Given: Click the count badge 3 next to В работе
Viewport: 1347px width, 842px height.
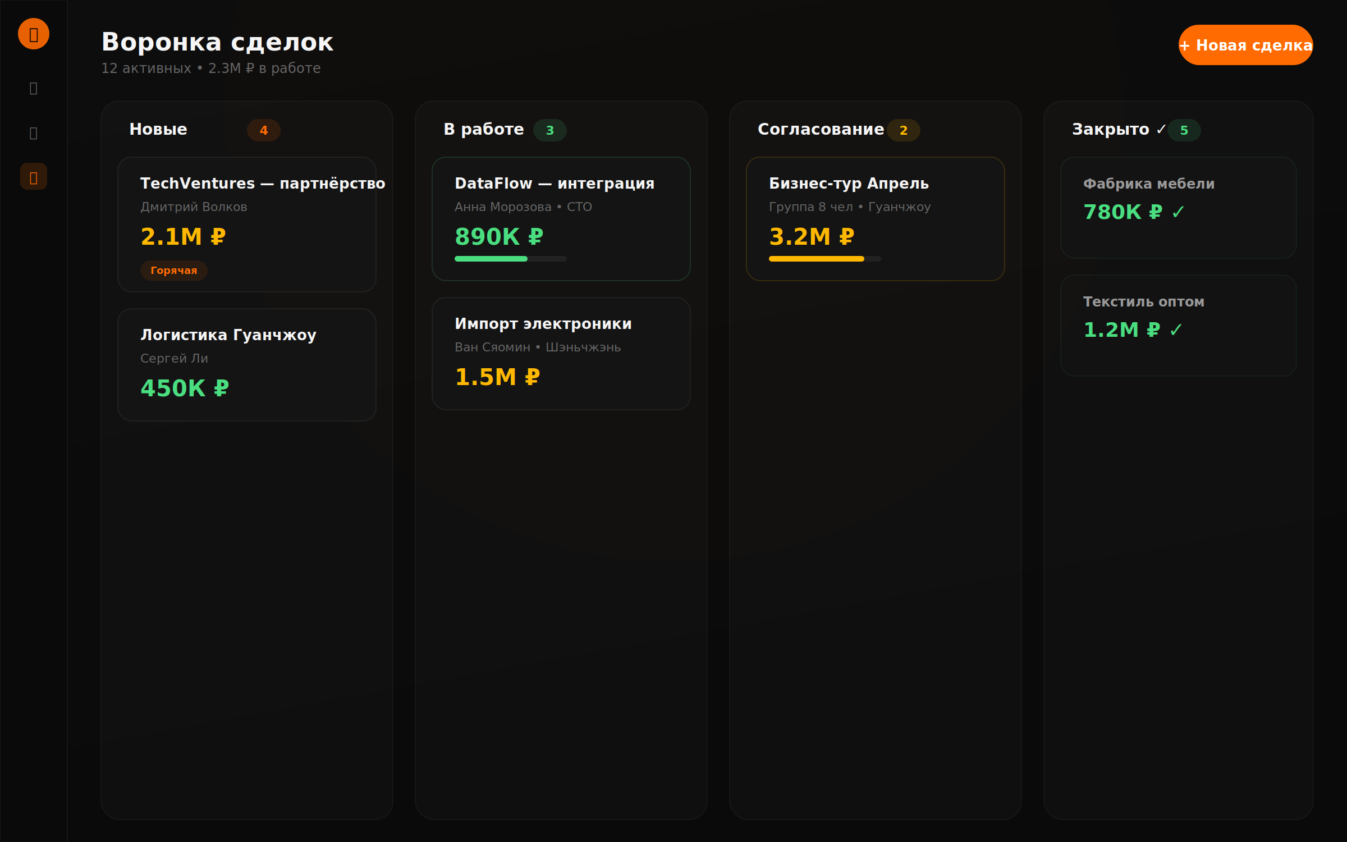Looking at the screenshot, I should [549, 130].
